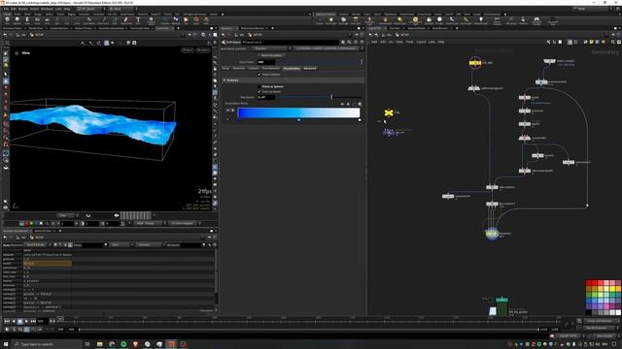Open network editor Layout menu
The image size is (622, 349).
tap(421, 42)
